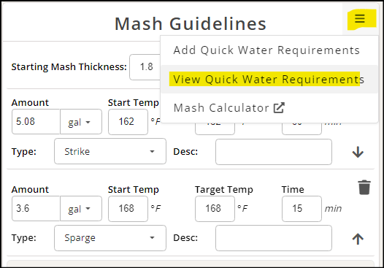Open the Strike type dropdown
The height and width of the screenshot is (268, 384).
click(110, 151)
